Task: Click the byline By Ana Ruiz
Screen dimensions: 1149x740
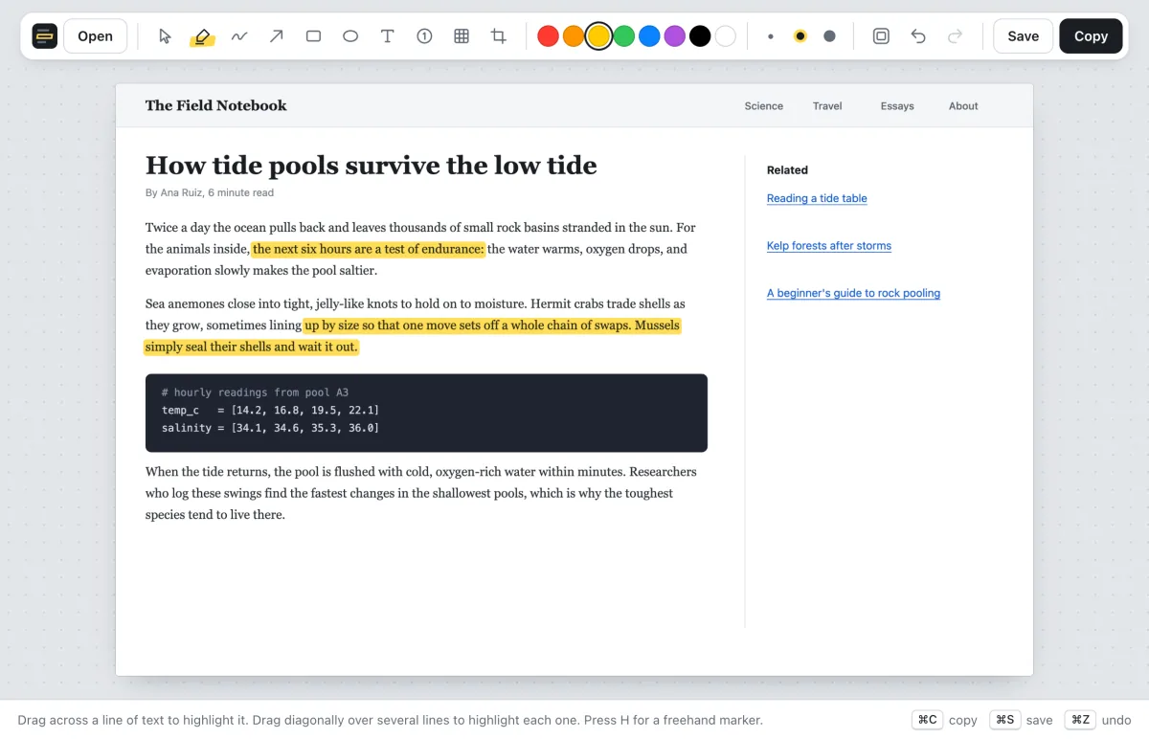Action: pyautogui.click(x=210, y=192)
